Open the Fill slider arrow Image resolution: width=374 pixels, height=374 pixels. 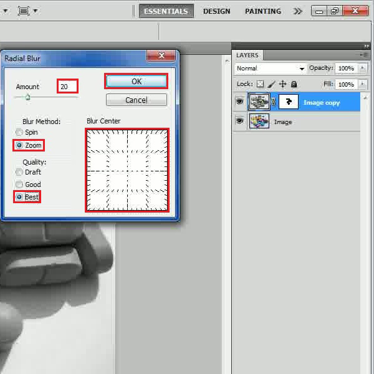[363, 84]
